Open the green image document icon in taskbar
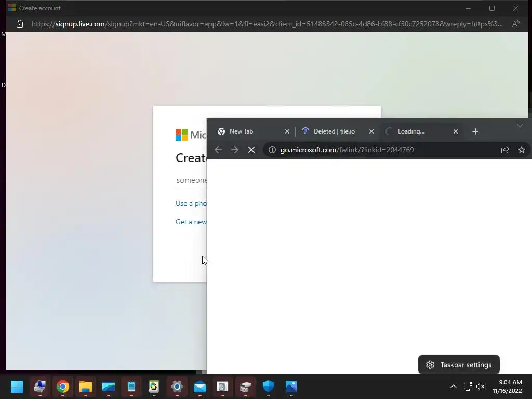532x399 pixels. [154, 387]
